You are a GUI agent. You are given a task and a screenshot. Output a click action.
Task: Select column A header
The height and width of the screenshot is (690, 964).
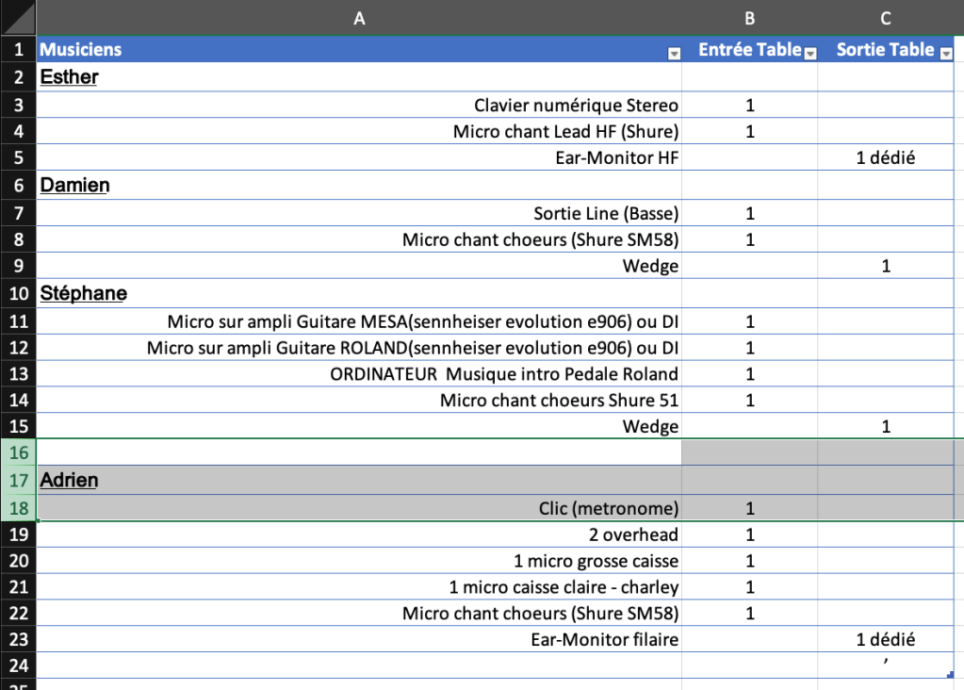tap(358, 17)
